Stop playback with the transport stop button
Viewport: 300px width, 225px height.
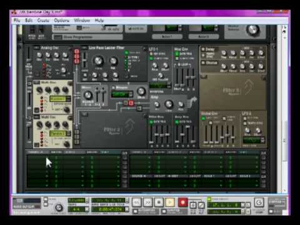pyautogui.click(x=159, y=202)
